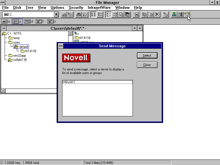Open the drive selection dropdown arrow
The width and height of the screenshot is (220, 165).
click(56, 15)
